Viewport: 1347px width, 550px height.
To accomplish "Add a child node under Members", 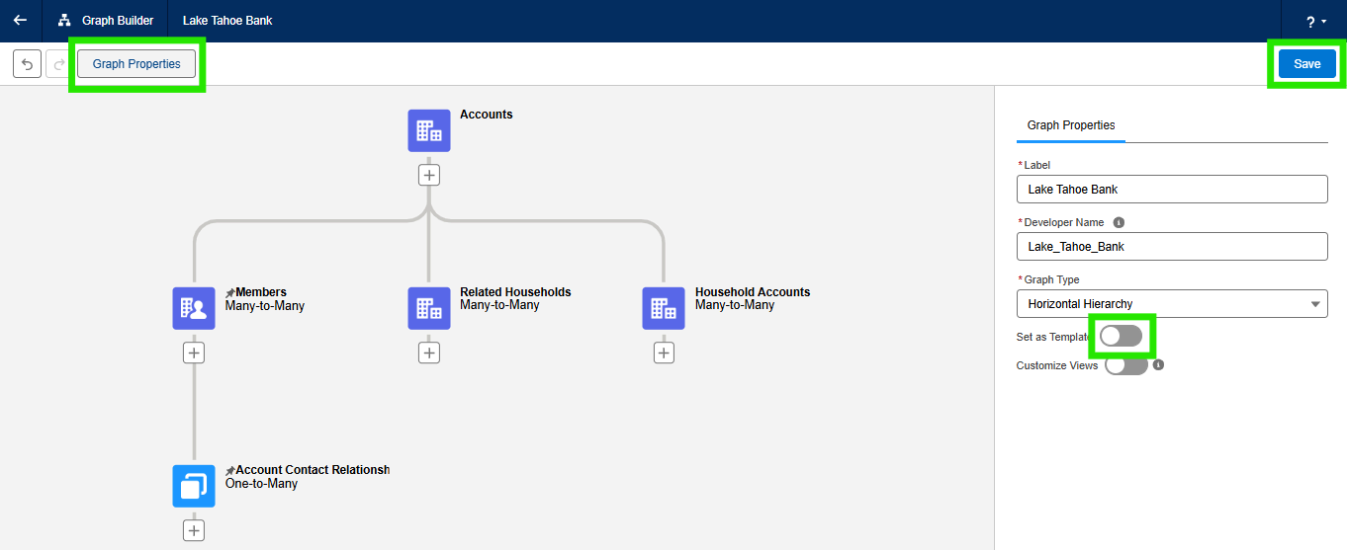I will coord(194,353).
